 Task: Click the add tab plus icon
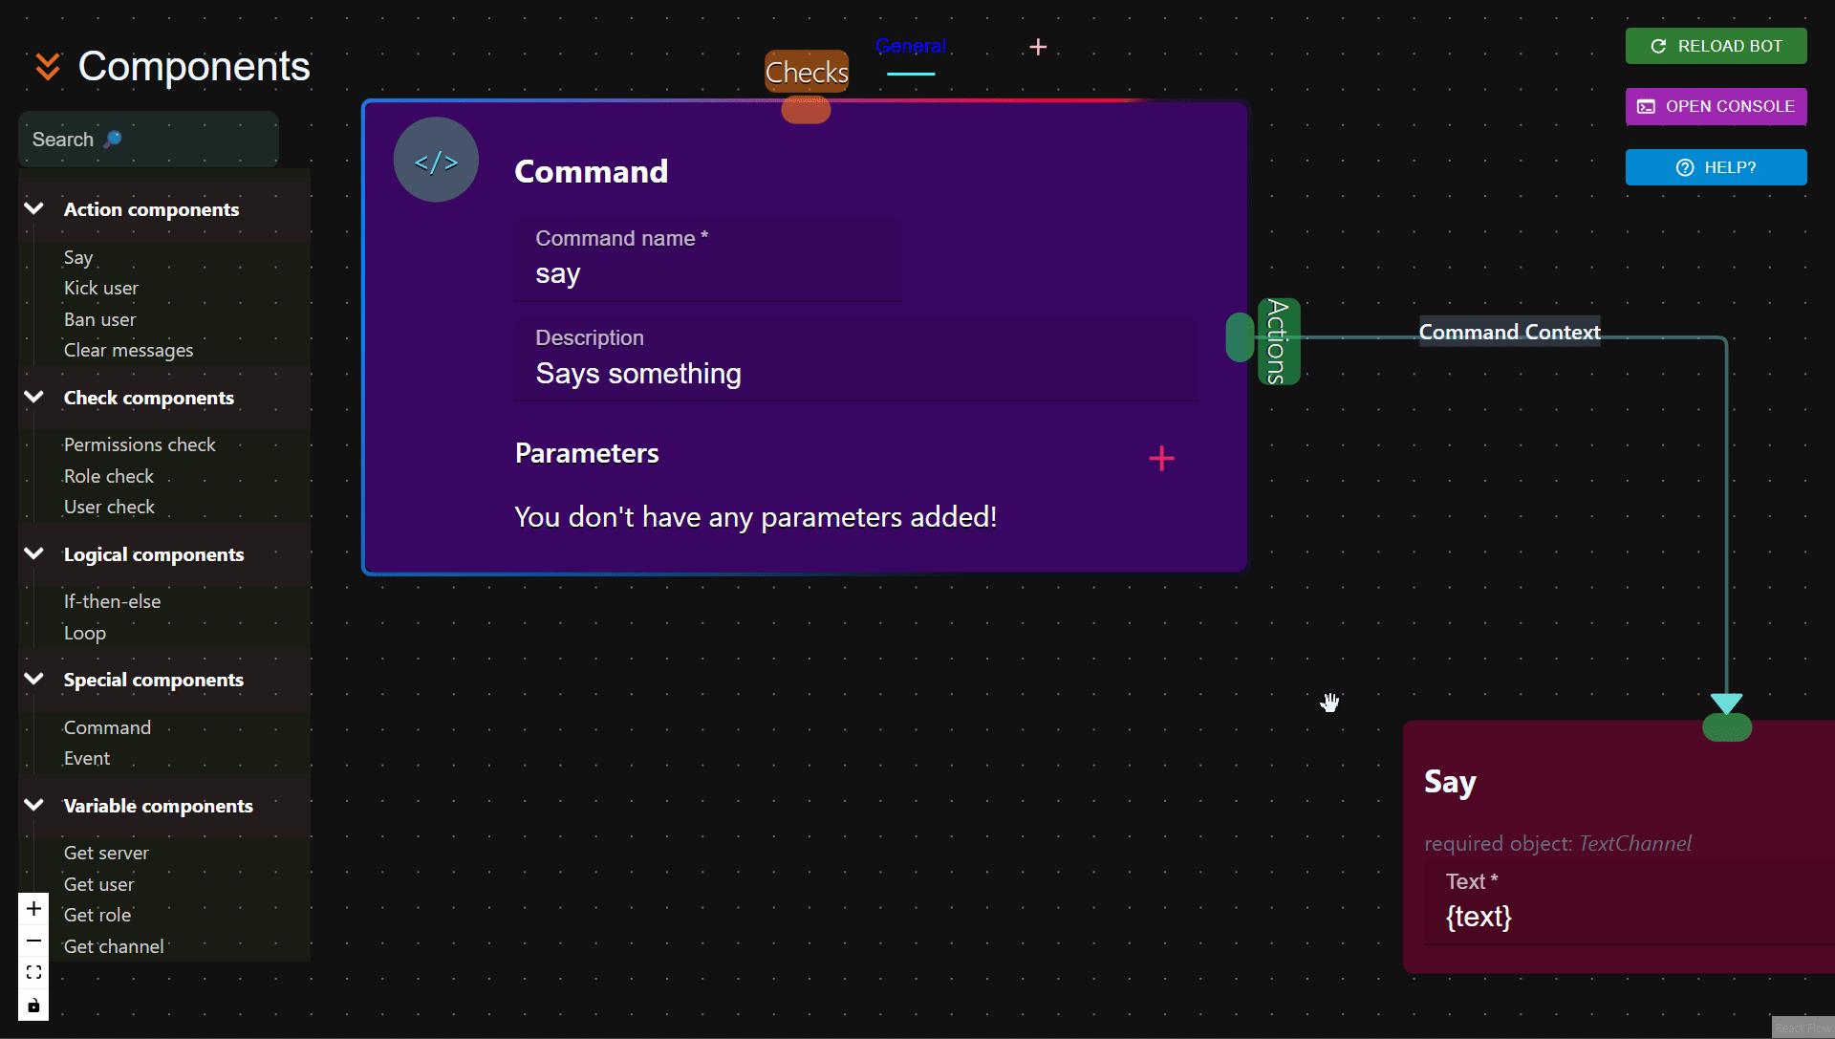[1038, 47]
